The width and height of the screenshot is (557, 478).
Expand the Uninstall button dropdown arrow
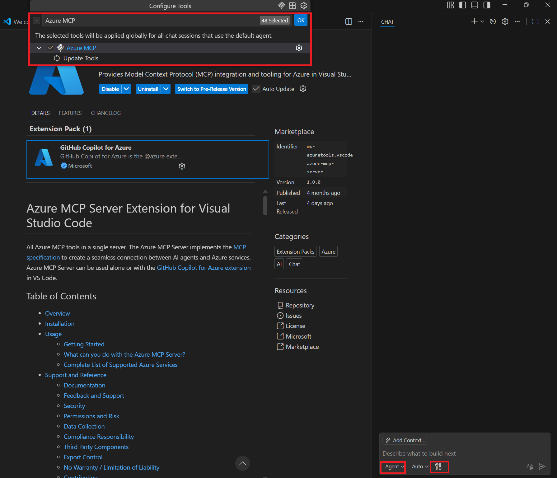point(166,89)
